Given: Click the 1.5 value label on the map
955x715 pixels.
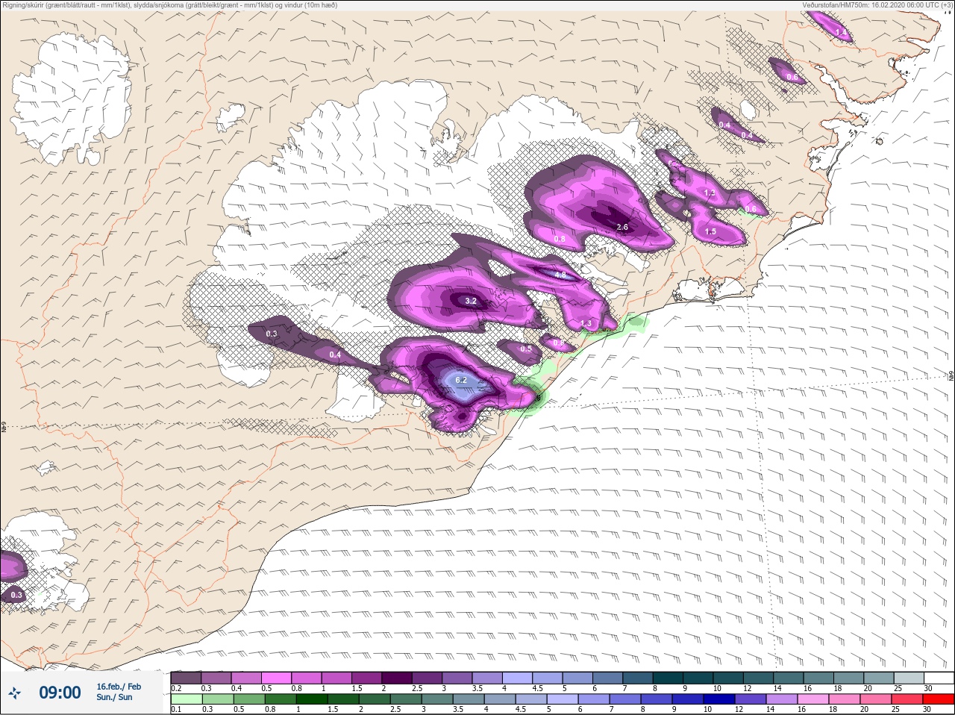Looking at the screenshot, I should 710,232.
